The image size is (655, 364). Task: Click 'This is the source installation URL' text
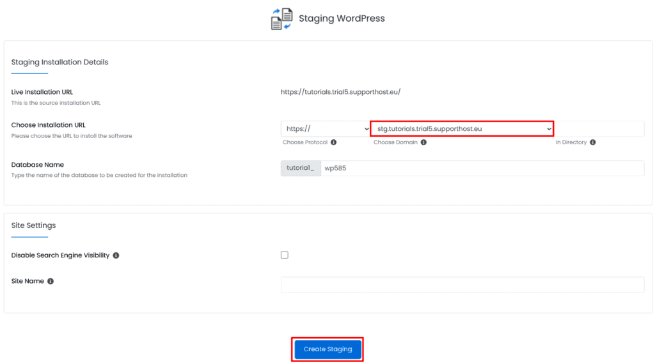(x=56, y=103)
